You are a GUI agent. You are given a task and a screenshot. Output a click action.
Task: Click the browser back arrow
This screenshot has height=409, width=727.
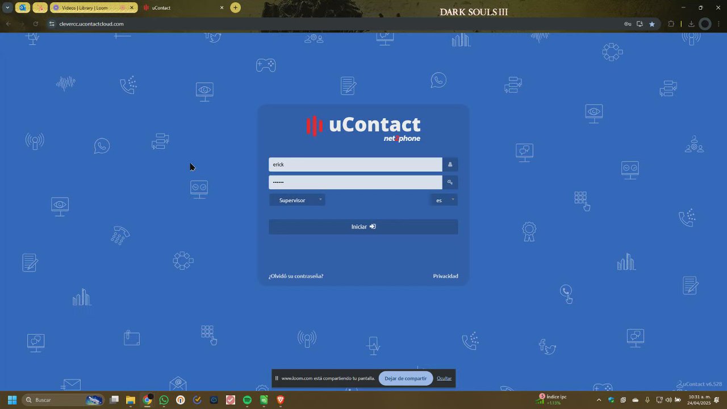8,24
